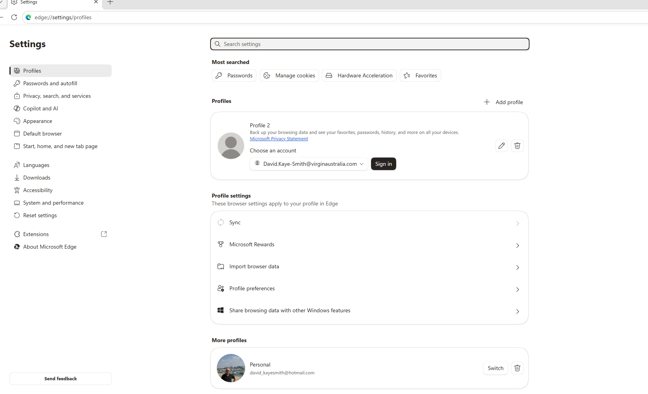The height and width of the screenshot is (394, 648).
Task: Click the Accessibility figure icon
Action: click(17, 190)
